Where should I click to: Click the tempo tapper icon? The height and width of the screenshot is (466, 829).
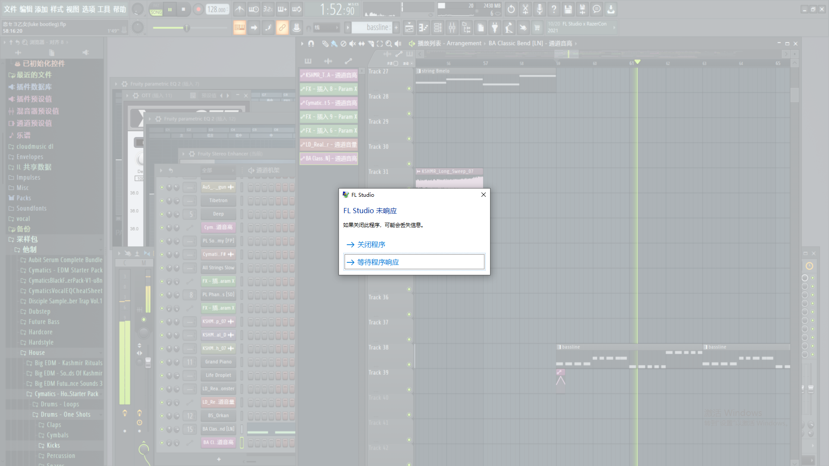click(x=509, y=28)
